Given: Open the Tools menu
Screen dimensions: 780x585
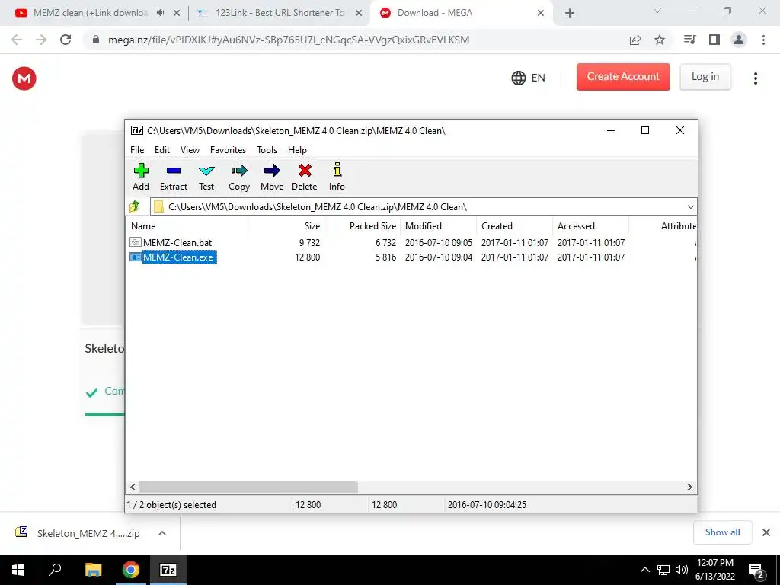Looking at the screenshot, I should 267,150.
